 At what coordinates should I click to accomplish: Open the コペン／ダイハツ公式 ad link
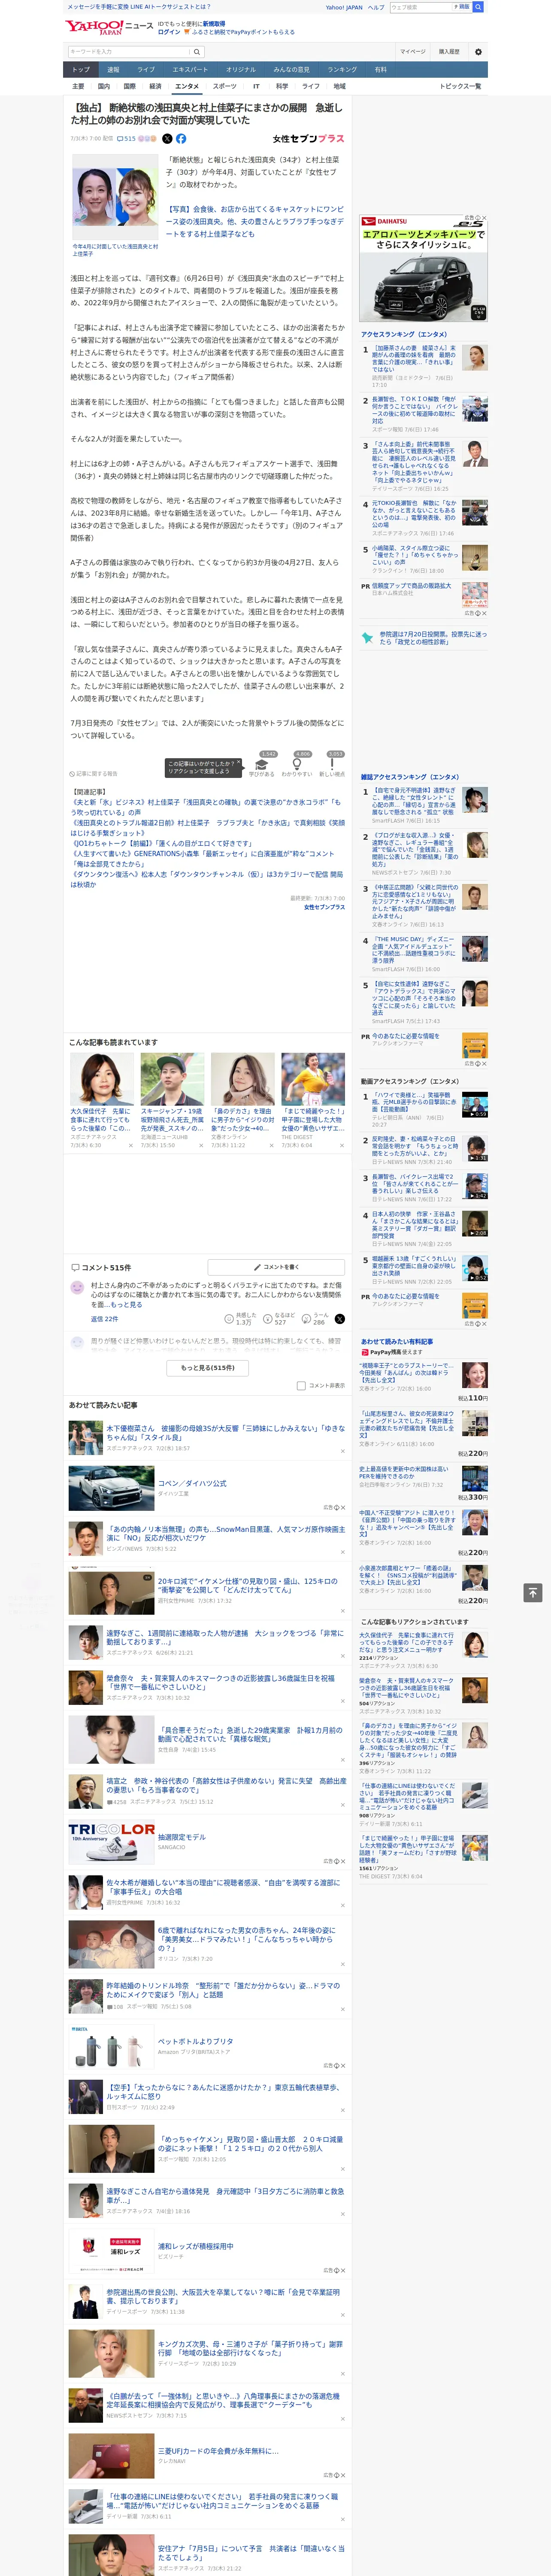tap(192, 1483)
